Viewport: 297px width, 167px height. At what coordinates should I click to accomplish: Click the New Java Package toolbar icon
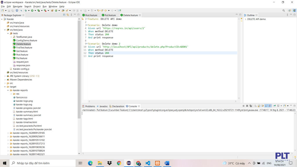click(52, 11)
